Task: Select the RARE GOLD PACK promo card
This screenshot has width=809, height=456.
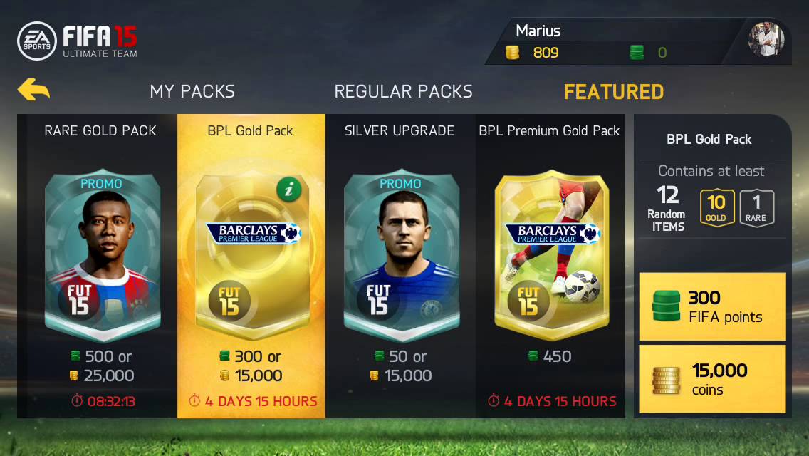Action: point(101,266)
